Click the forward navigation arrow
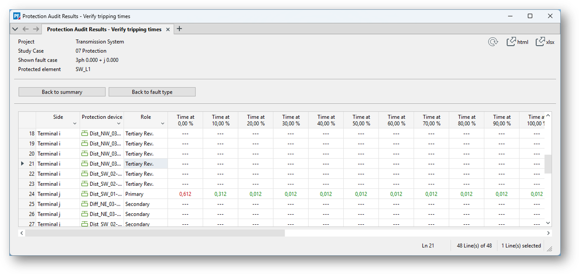This screenshot has height=274, width=579. [36, 29]
